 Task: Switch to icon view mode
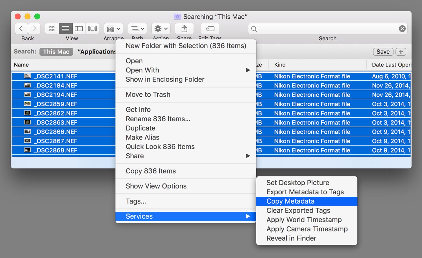[x=52, y=29]
